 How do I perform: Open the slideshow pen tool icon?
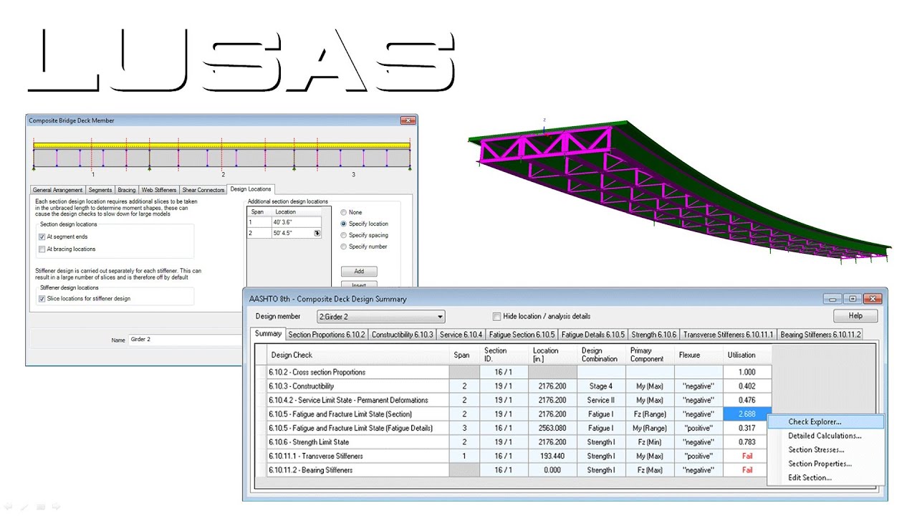click(x=24, y=506)
